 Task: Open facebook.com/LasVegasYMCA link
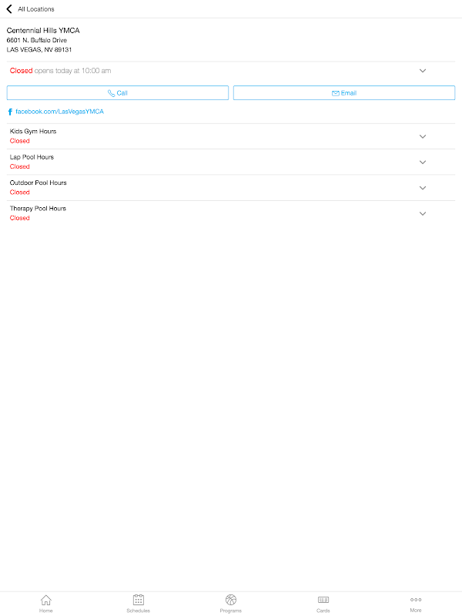point(59,112)
